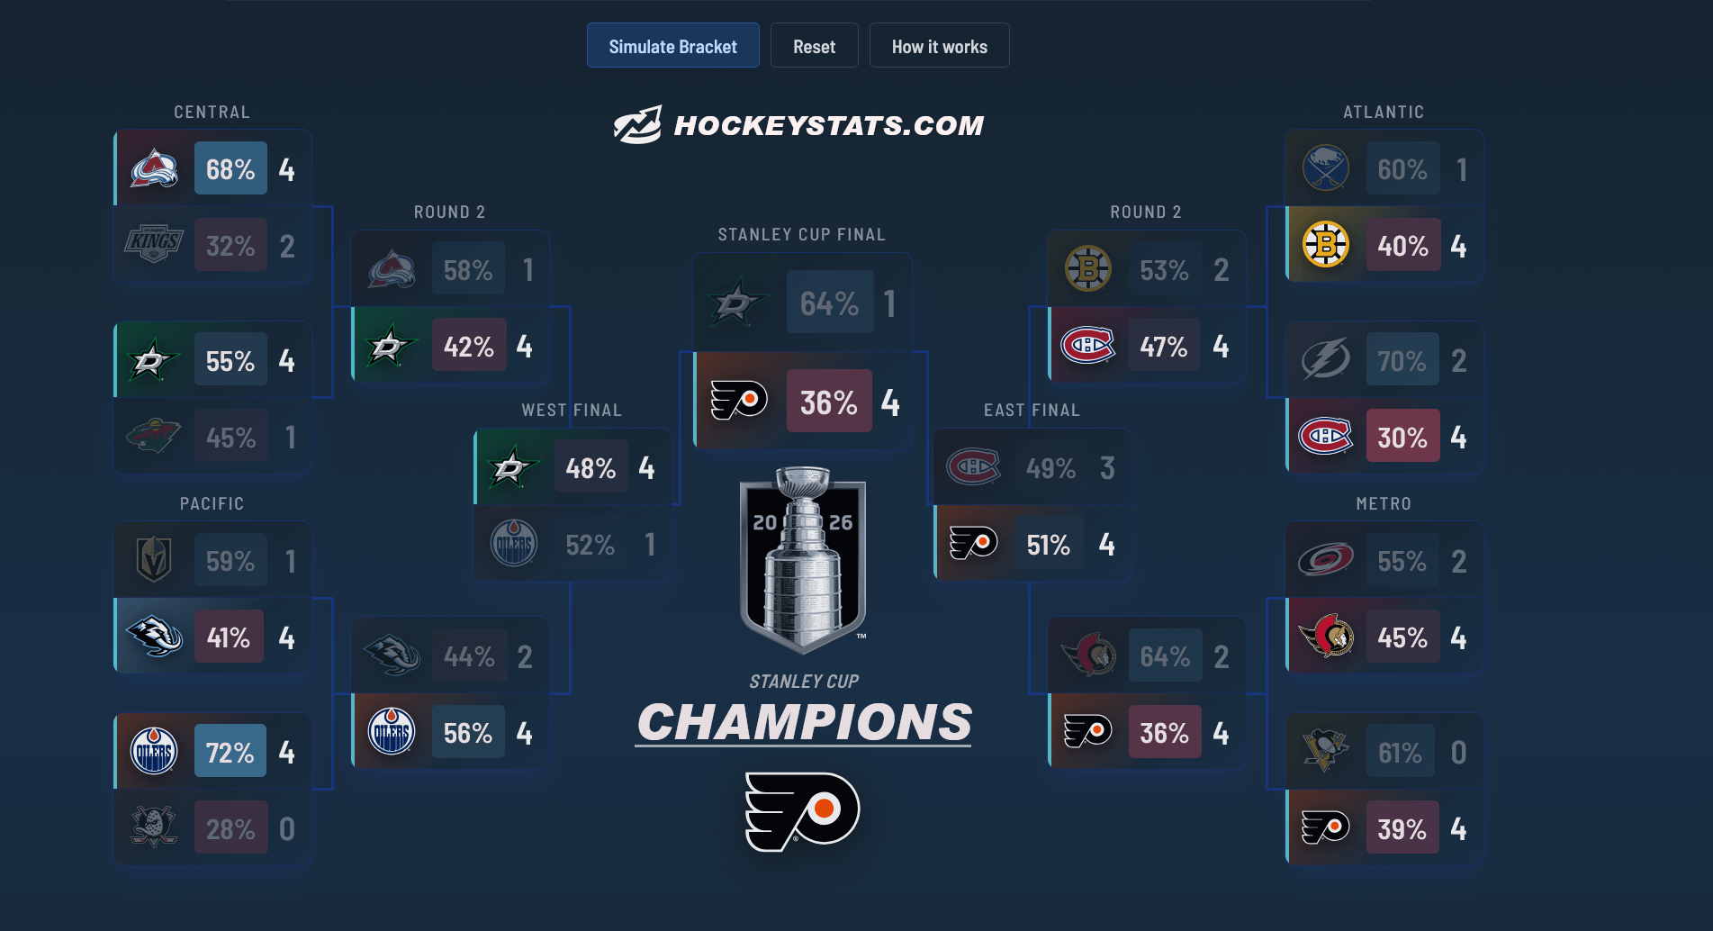Viewport: 1713px width, 931px height.
Task: Select the Tampa Bay Lightning logo
Action: point(1325,360)
